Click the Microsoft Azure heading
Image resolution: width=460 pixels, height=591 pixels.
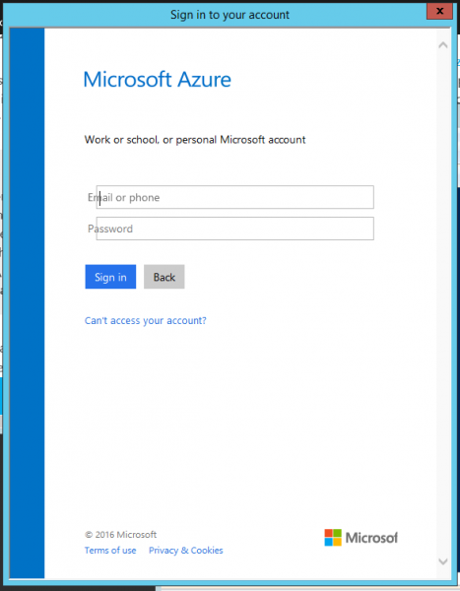click(158, 80)
